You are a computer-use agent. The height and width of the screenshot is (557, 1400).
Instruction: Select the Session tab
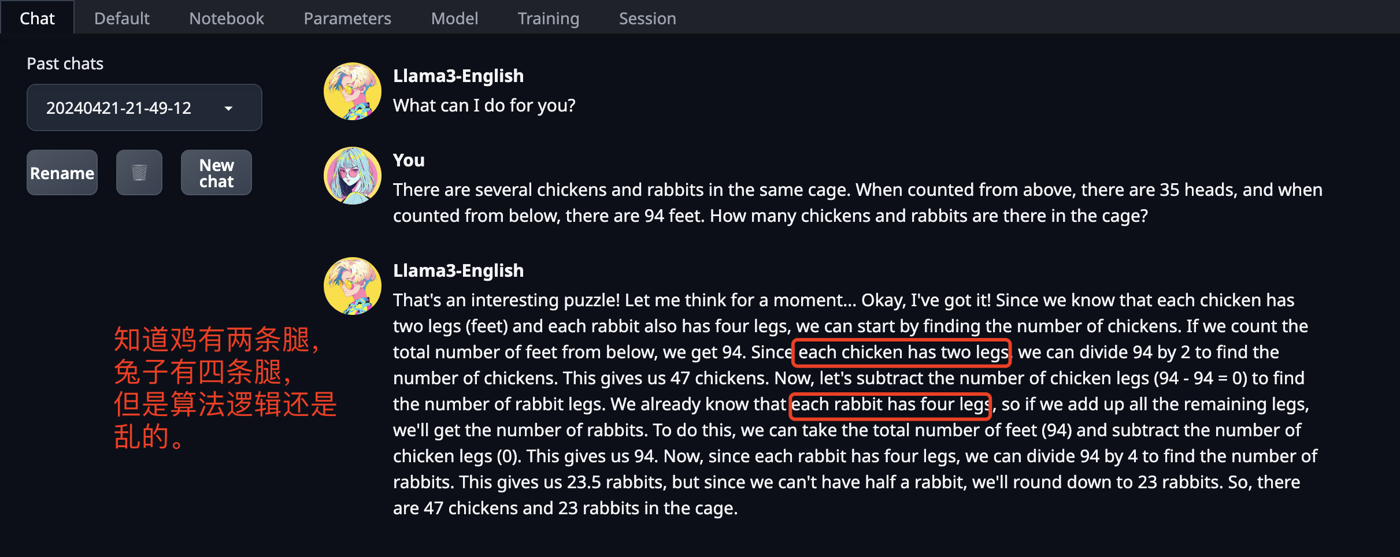(647, 18)
